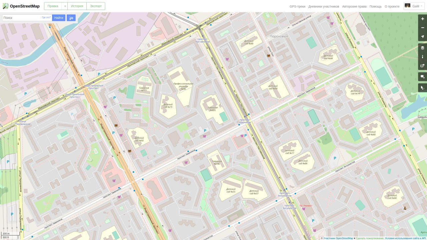Go to GPS-треки page
Screen dimensions: 427x240
click(x=297, y=6)
